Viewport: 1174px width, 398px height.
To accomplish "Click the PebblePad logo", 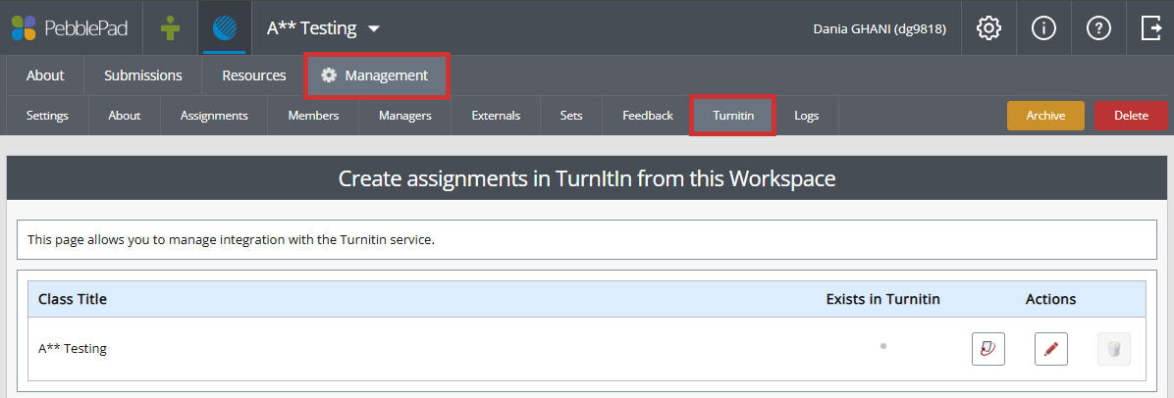I will point(70,28).
